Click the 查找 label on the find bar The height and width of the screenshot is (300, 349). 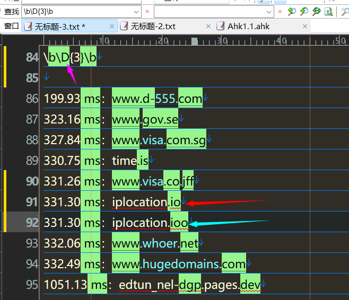(x=12, y=12)
